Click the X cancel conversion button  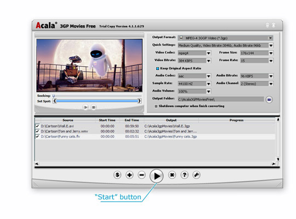pos(172,175)
